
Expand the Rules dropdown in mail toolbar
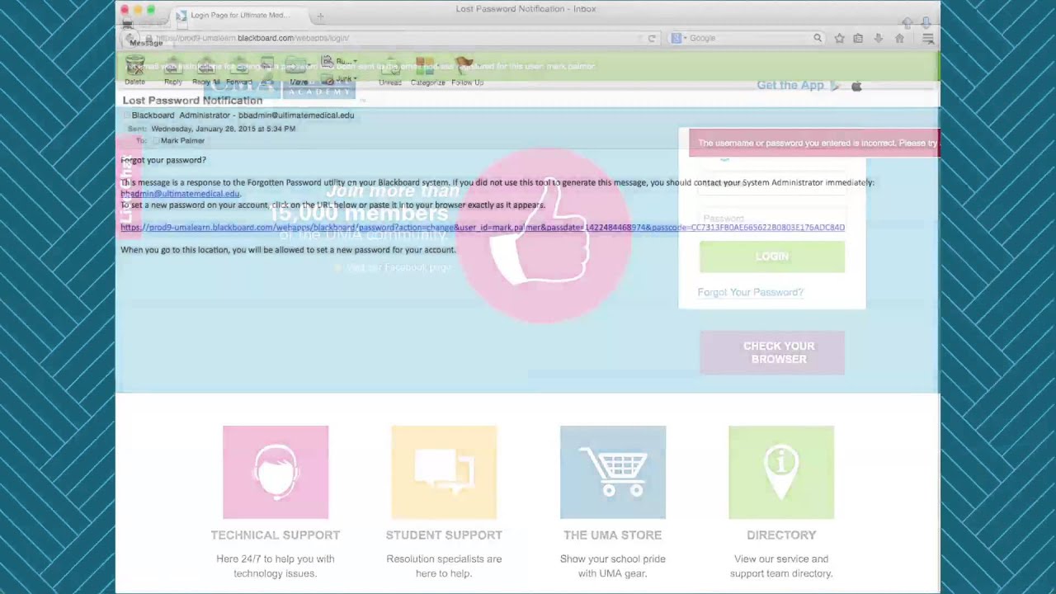coord(338,62)
